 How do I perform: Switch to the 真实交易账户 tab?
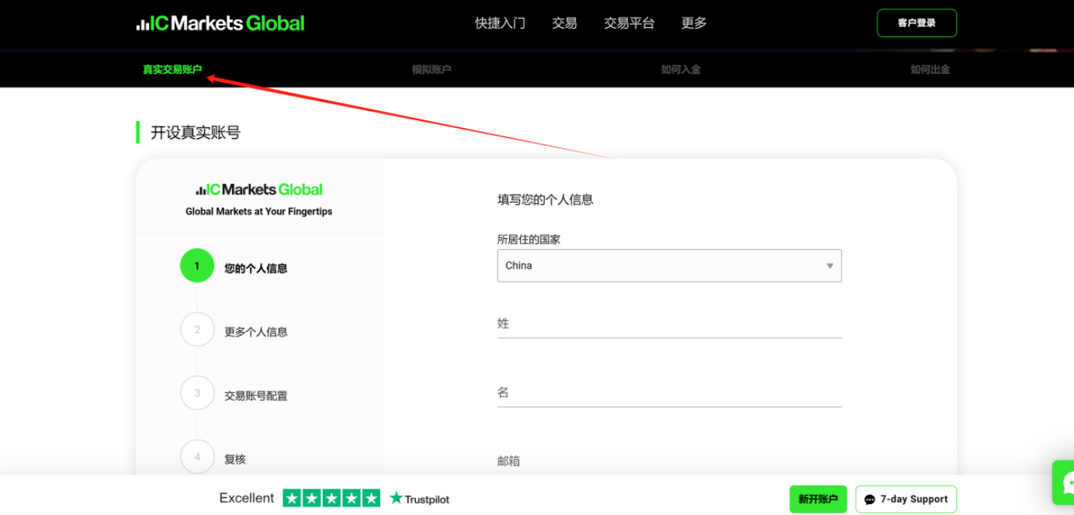(172, 70)
